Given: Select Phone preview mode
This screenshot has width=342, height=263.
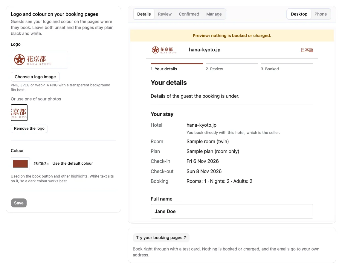Looking at the screenshot, I should 320,14.
